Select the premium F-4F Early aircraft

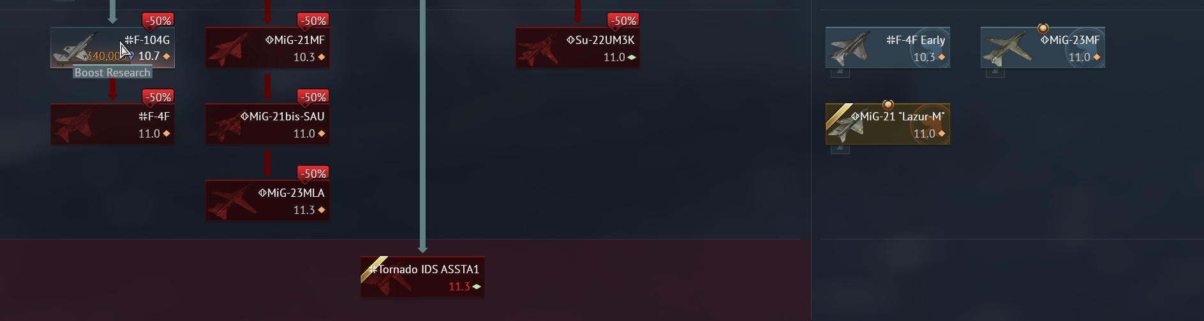click(888, 48)
